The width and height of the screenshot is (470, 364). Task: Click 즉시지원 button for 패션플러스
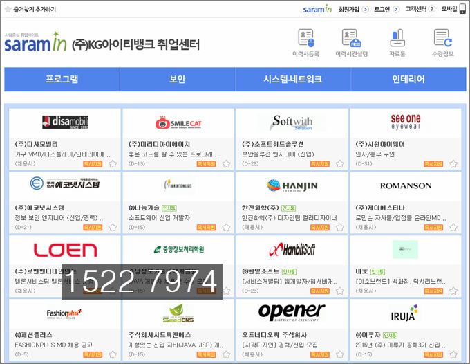[93, 355]
